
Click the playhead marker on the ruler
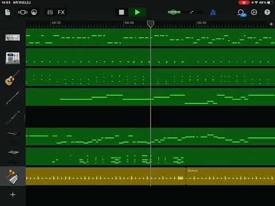(151, 24)
